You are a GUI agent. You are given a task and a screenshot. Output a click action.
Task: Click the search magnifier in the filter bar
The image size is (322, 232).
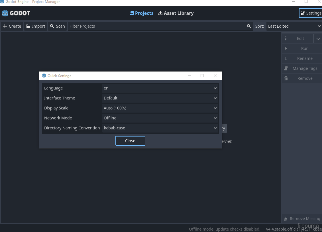(249, 26)
